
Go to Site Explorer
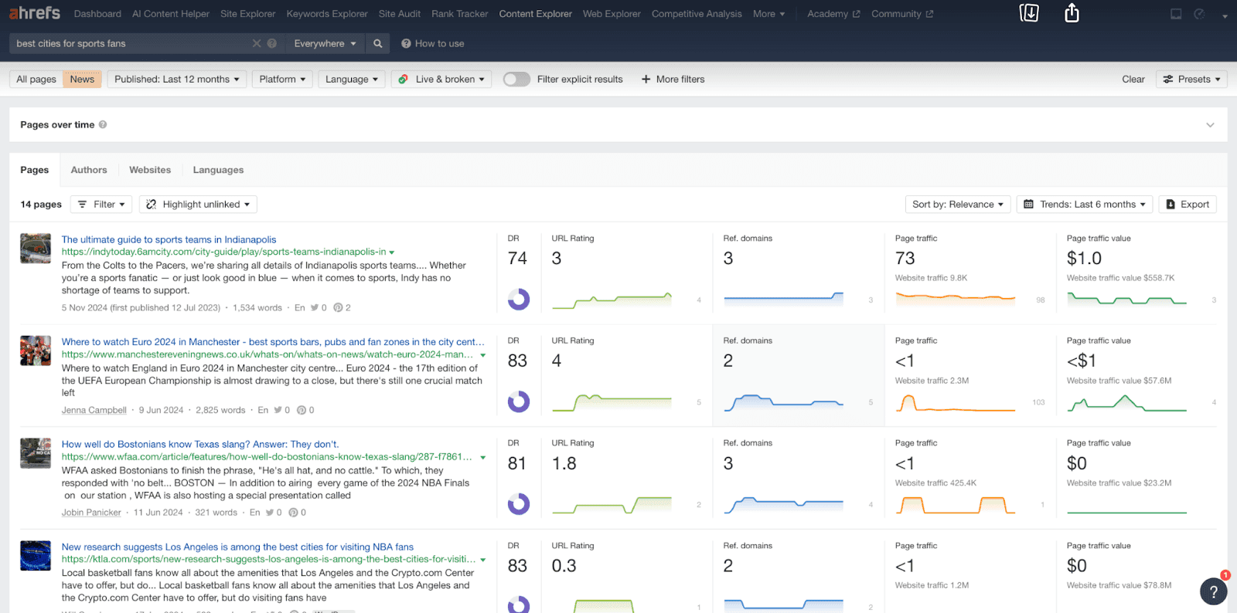[x=247, y=14]
